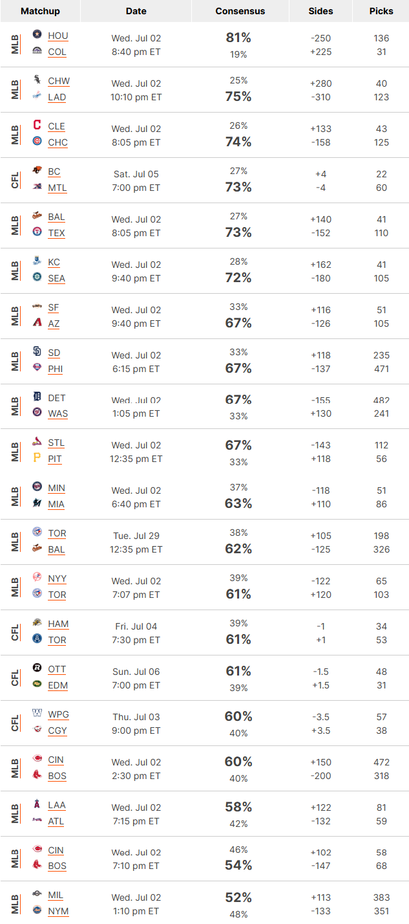
Task: Open the HOU team link
Action: (x=58, y=36)
